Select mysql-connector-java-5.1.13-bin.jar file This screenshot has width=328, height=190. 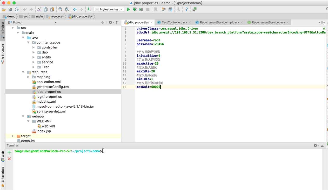(65, 107)
